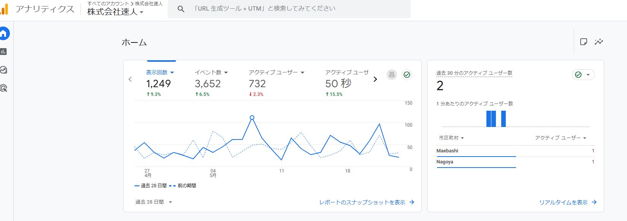Open the アクティブ ユーザー metric dropdown on the main card
The height and width of the screenshot is (221, 627).
pyautogui.click(x=277, y=72)
